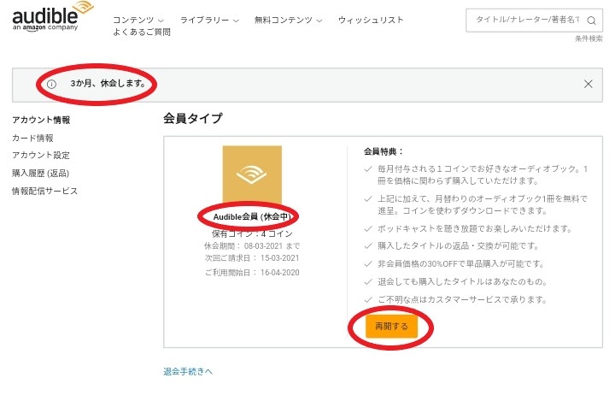Click the Audible logo in the header
This screenshot has height=419, width=615.
tap(53, 16)
